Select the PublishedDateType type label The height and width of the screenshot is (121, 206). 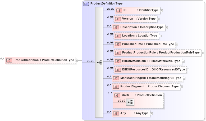pos(160,44)
